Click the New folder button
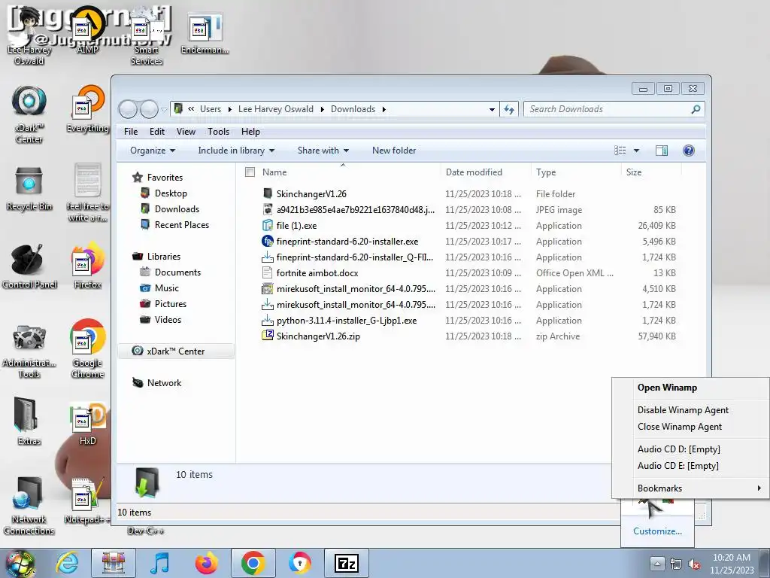Viewport: 770px width, 578px height. click(394, 151)
